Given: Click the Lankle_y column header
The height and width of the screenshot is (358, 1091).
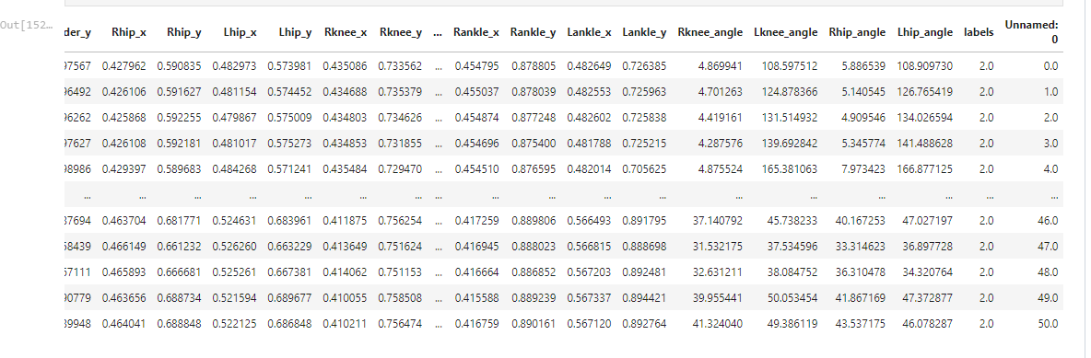Looking at the screenshot, I should click(644, 32).
